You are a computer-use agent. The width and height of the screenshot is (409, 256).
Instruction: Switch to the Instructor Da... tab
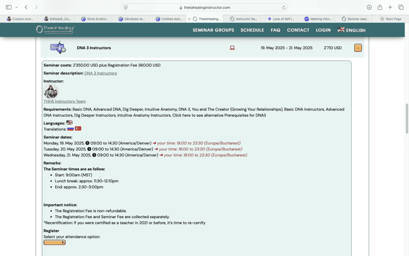click(x=244, y=19)
